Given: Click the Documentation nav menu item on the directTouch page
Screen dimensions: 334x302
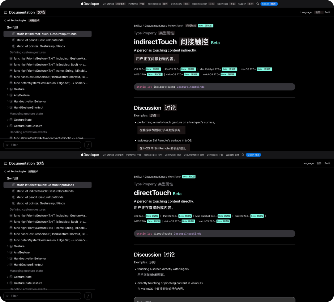Looking at the screenshot, I should pos(194,155).
